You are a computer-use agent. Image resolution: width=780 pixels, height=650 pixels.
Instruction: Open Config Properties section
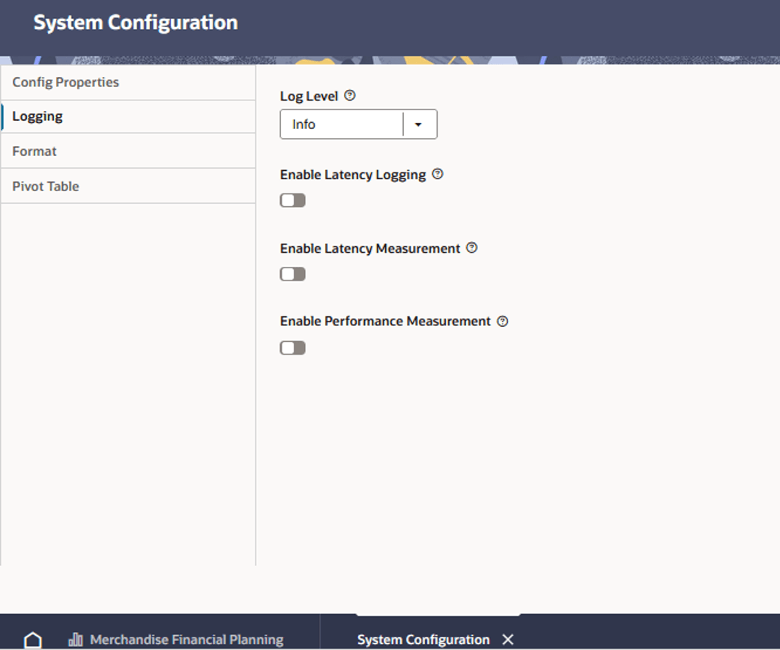[128, 82]
